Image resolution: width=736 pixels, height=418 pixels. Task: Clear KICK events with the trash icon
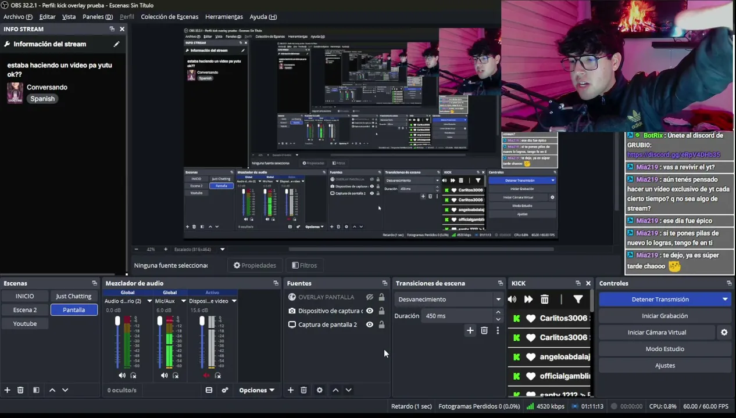545,300
